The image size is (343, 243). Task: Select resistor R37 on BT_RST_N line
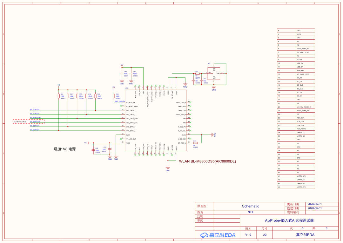click(x=195, y=143)
